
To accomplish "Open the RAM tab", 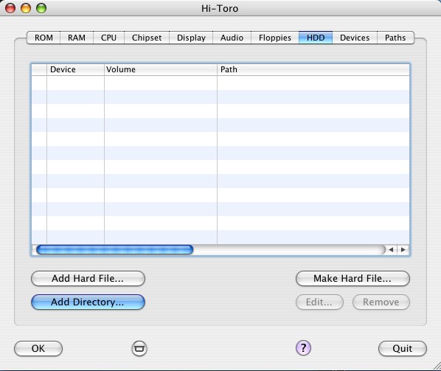I will coord(77,38).
